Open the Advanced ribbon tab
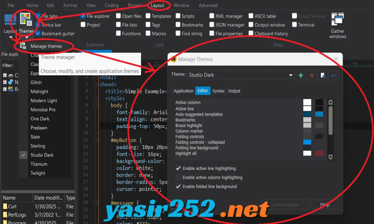Image resolution: width=374 pixels, height=224 pixels. pos(208,5)
